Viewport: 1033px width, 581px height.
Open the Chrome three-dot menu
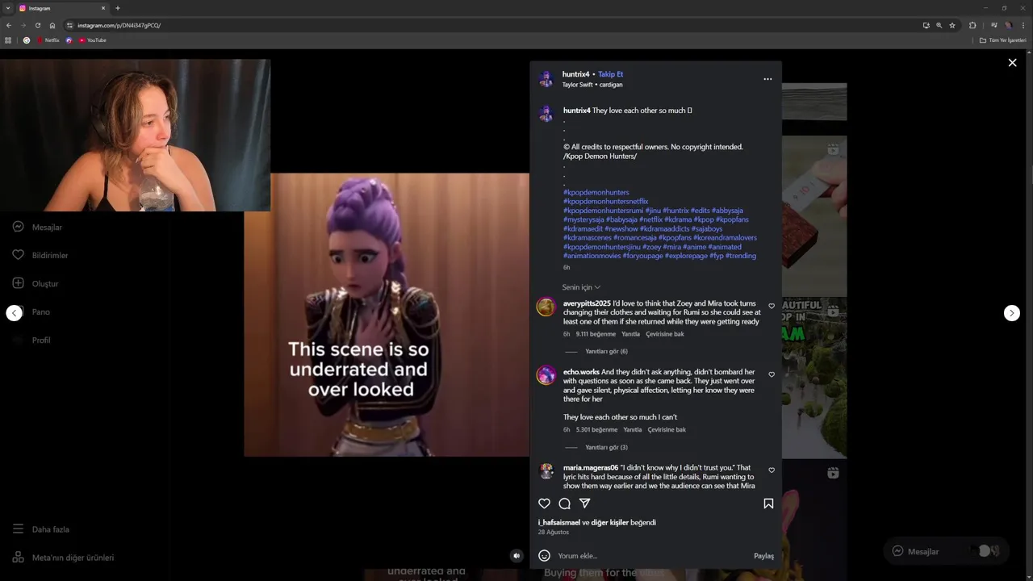[1023, 25]
